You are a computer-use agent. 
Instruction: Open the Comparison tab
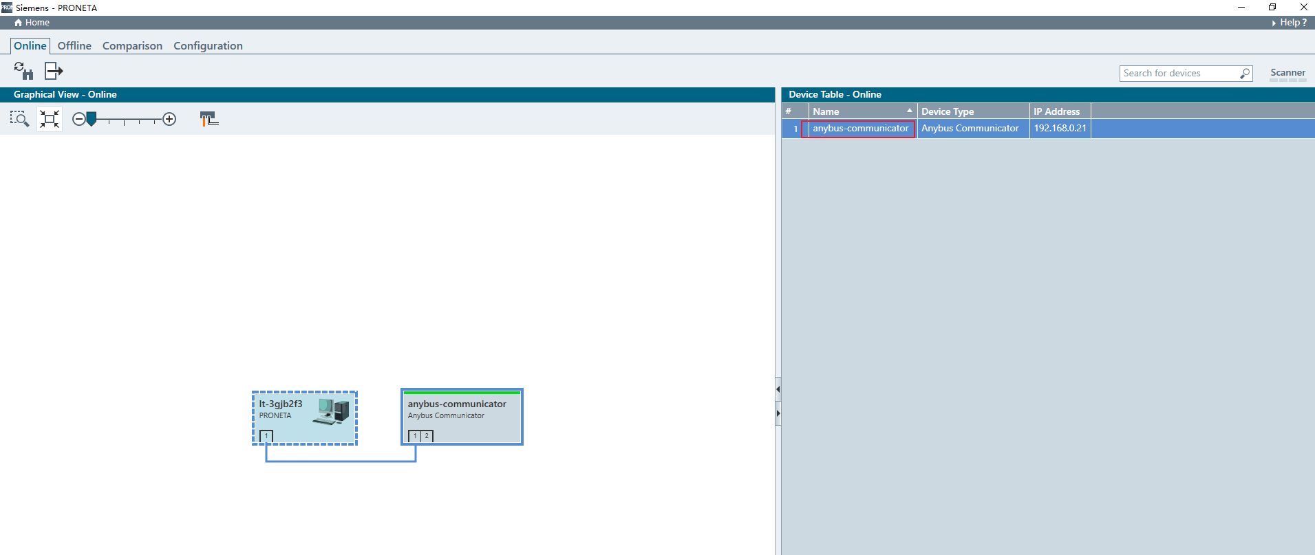coord(132,45)
